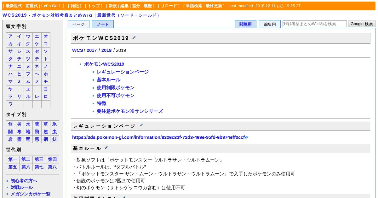Jump to ポケモンWCS2019 contents entry
This screenshot has height=198, width=378.
point(104,64)
